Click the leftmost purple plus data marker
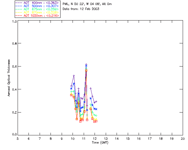This screenshot has height=150, width=188. point(71,86)
